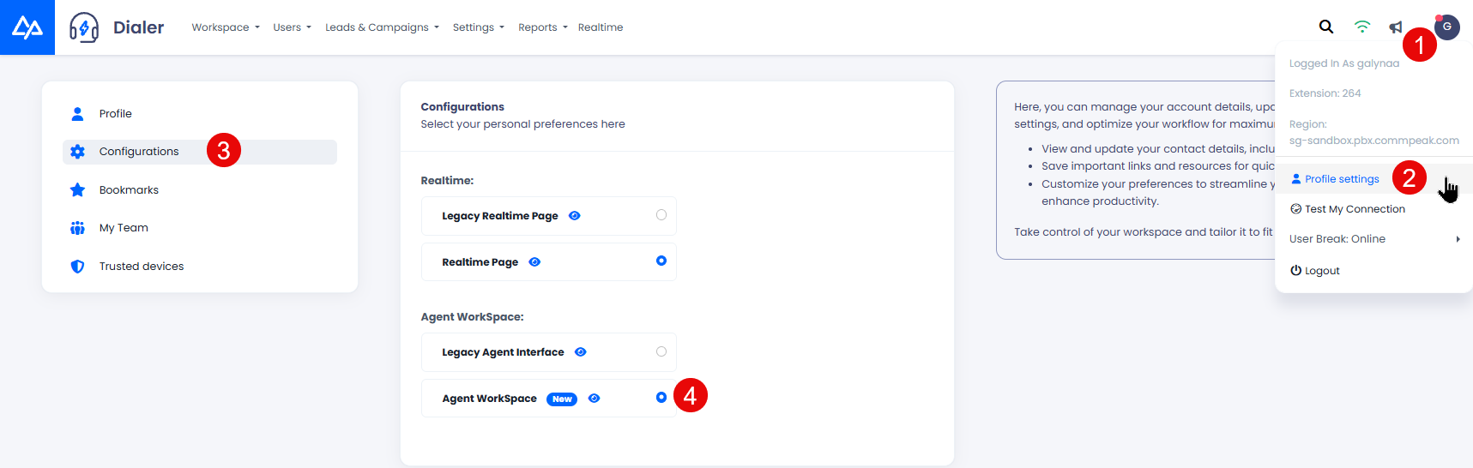The width and height of the screenshot is (1473, 468).
Task: Click the Test My Connection gauge icon
Action: click(1295, 208)
